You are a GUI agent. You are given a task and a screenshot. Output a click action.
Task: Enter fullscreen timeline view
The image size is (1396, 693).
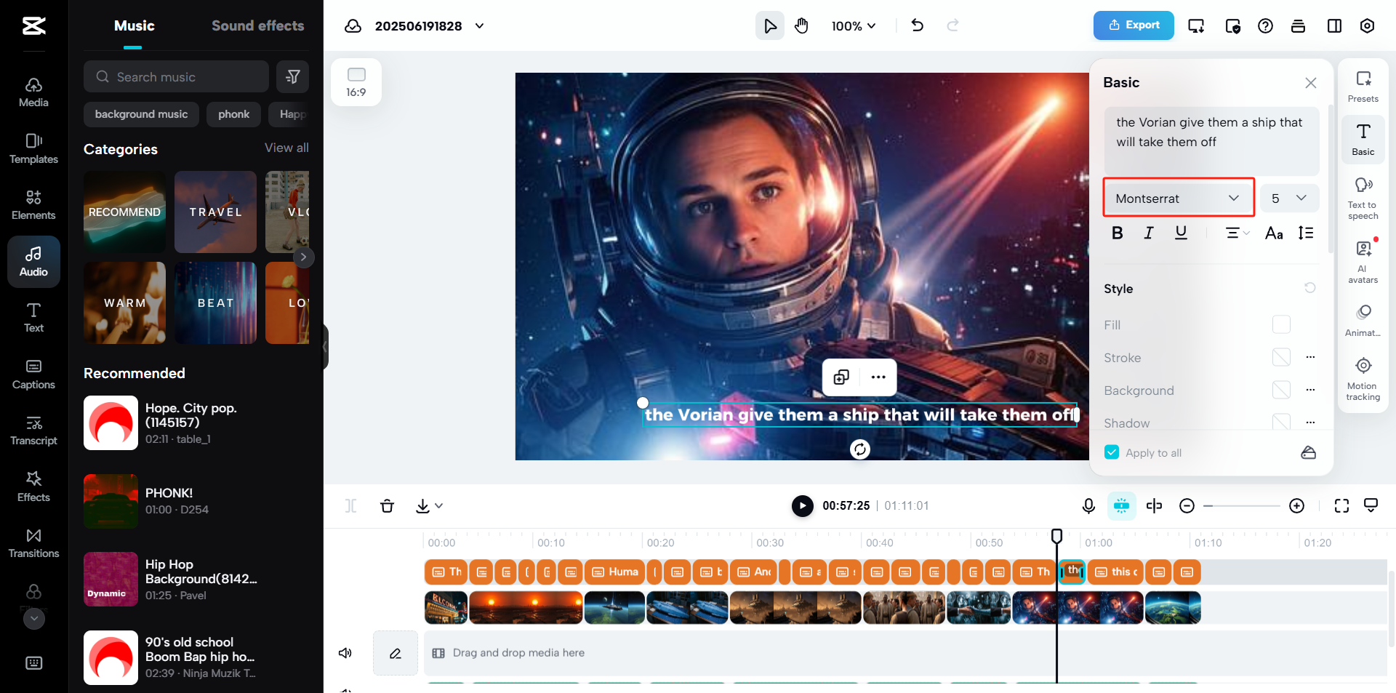[1341, 506]
